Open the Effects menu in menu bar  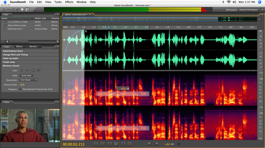click(x=69, y=2)
